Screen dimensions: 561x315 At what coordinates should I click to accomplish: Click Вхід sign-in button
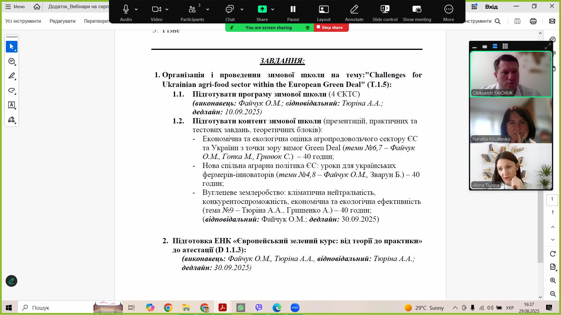click(491, 7)
